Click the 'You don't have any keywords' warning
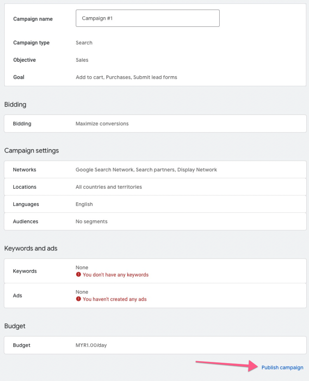The height and width of the screenshot is (381, 309). [x=116, y=275]
